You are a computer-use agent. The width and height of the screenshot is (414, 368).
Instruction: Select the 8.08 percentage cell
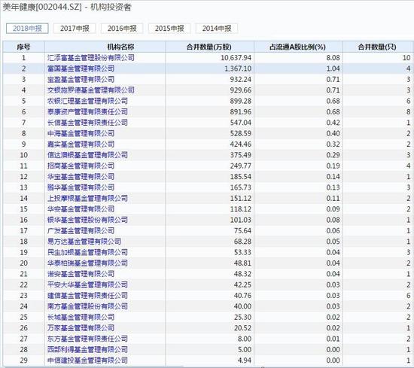click(x=333, y=58)
